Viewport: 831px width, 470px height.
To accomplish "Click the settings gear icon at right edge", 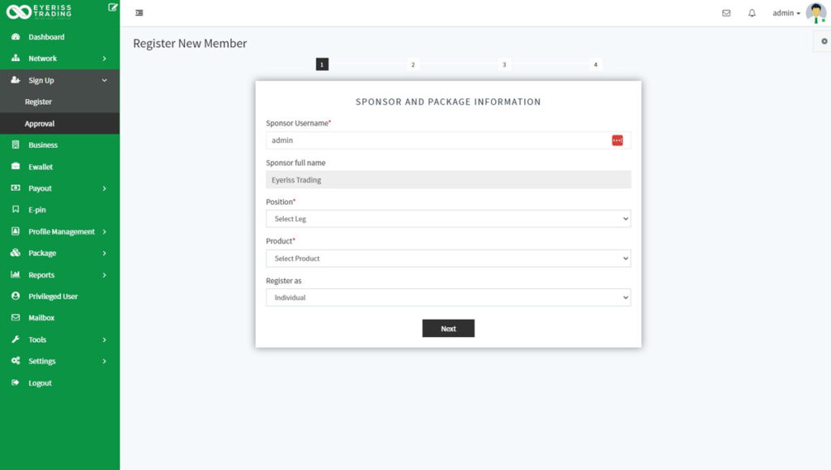I will coord(825,41).
